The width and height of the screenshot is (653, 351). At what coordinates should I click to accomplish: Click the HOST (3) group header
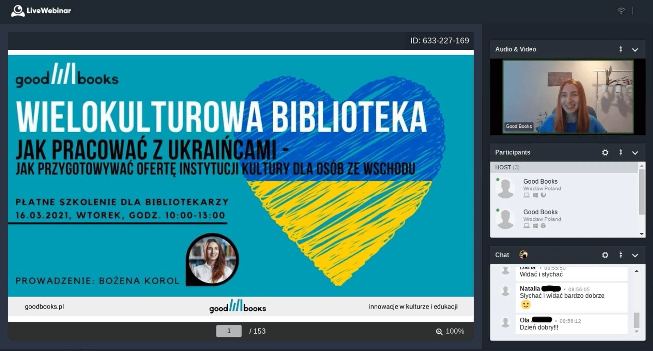click(x=564, y=167)
